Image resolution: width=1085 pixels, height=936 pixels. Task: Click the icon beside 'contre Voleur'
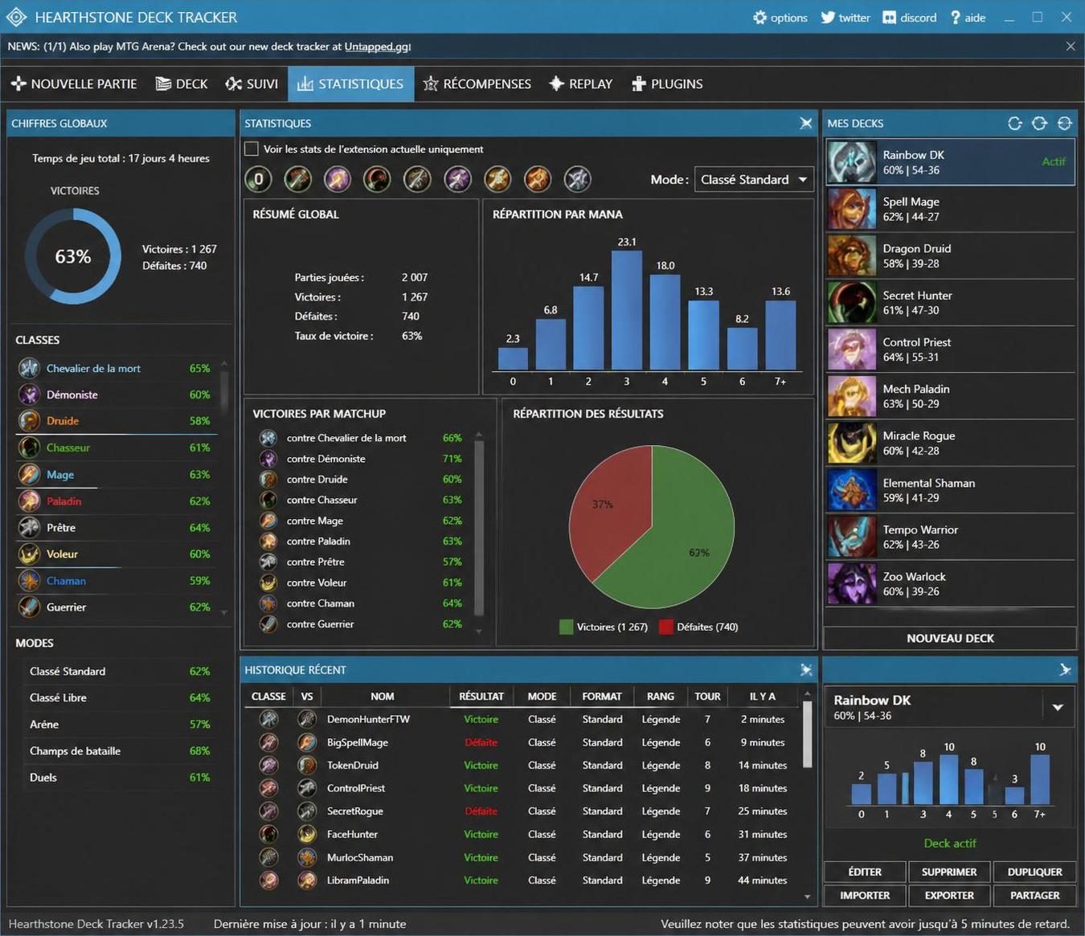click(268, 582)
